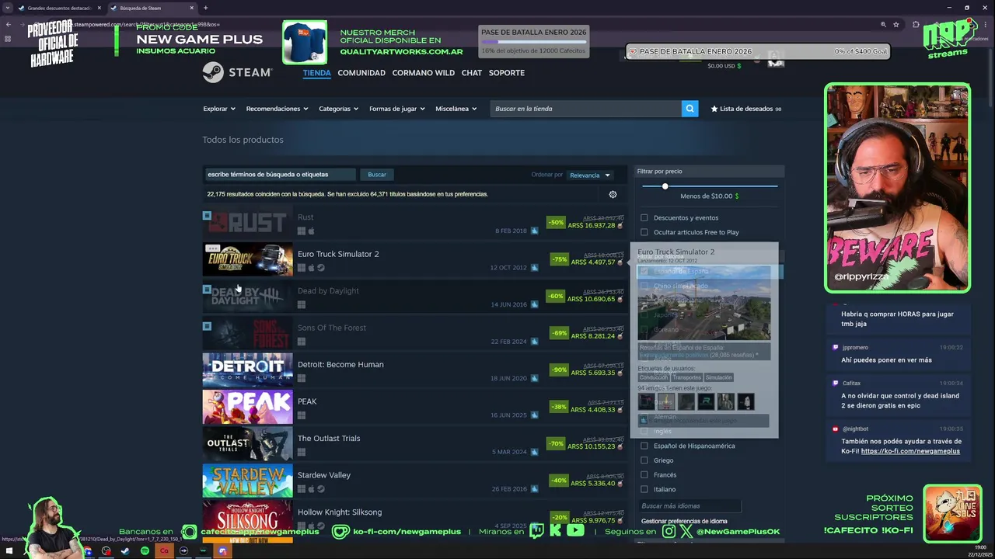Image resolution: width=995 pixels, height=559 pixels.
Task: Open Lista de deseados link
Action: pos(746,109)
